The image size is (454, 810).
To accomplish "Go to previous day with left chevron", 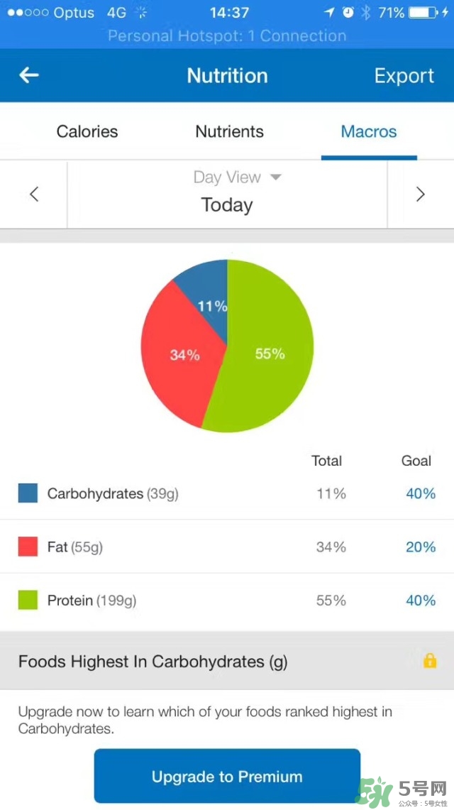I will point(33,195).
